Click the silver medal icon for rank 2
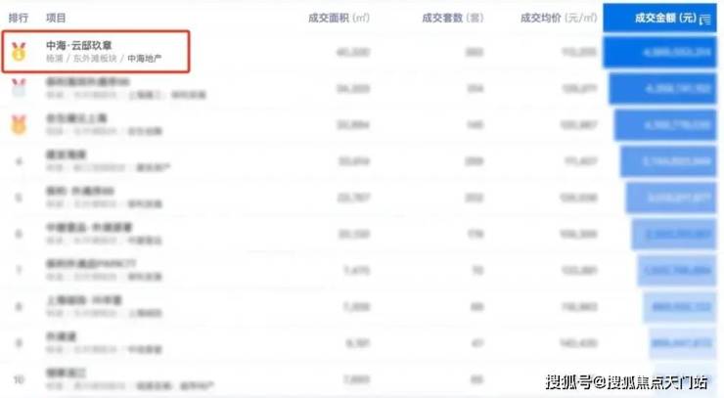 click(x=19, y=88)
